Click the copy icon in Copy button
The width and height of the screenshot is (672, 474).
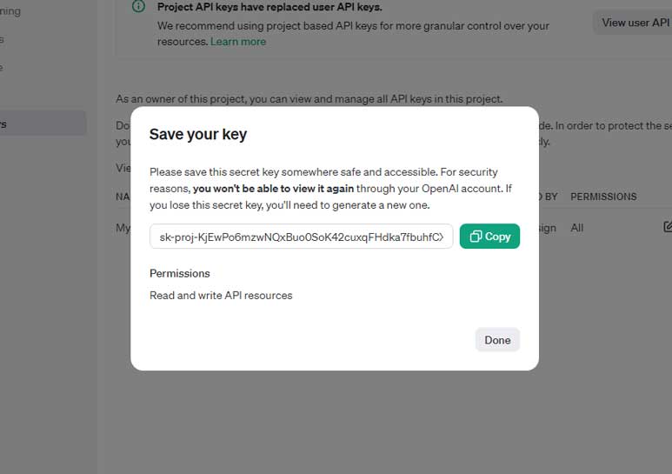[476, 237]
